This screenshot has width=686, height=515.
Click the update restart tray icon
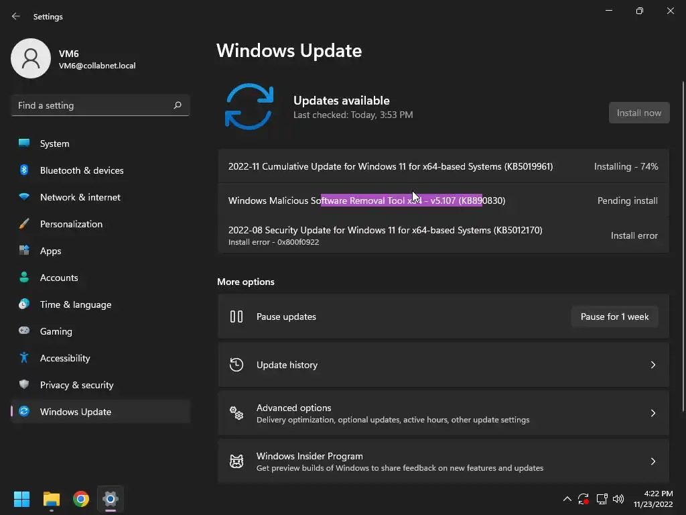pos(584,499)
